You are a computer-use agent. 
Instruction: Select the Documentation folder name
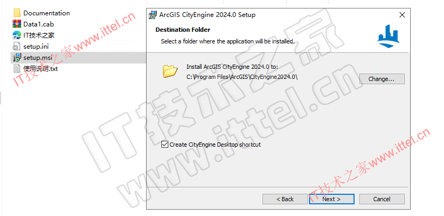[x=47, y=13]
